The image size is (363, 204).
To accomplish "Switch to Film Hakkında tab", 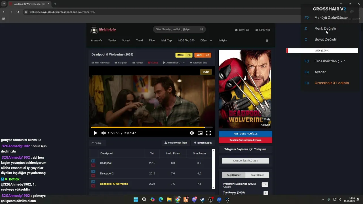I will (x=100, y=63).
